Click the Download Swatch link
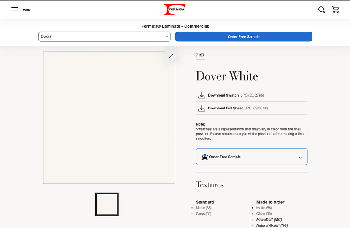 point(223,95)
